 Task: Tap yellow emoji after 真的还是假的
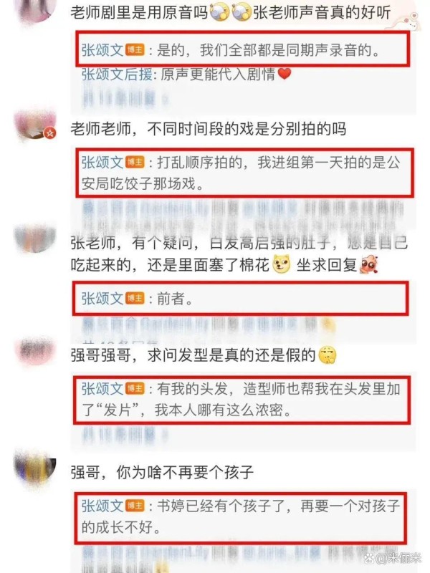click(328, 355)
